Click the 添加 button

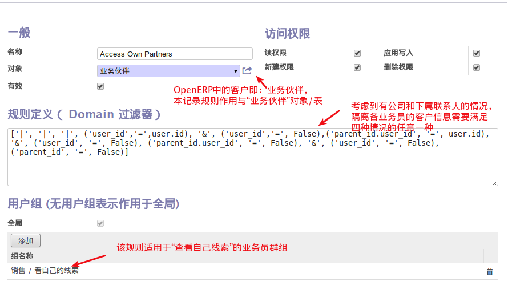(26, 240)
